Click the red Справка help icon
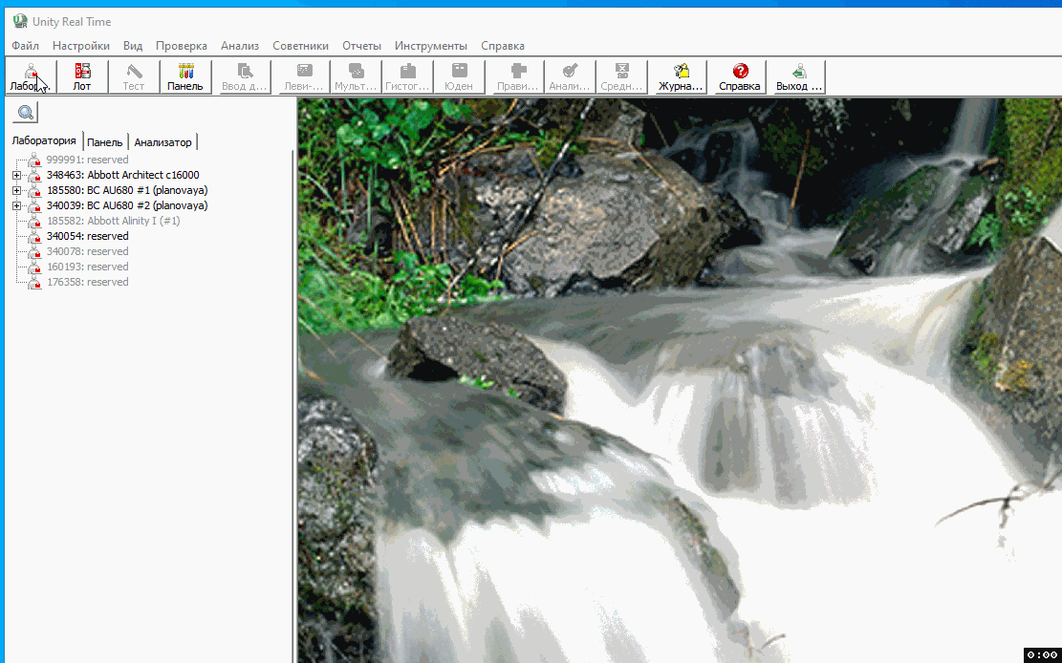This screenshot has height=663, width=1062. point(740,76)
